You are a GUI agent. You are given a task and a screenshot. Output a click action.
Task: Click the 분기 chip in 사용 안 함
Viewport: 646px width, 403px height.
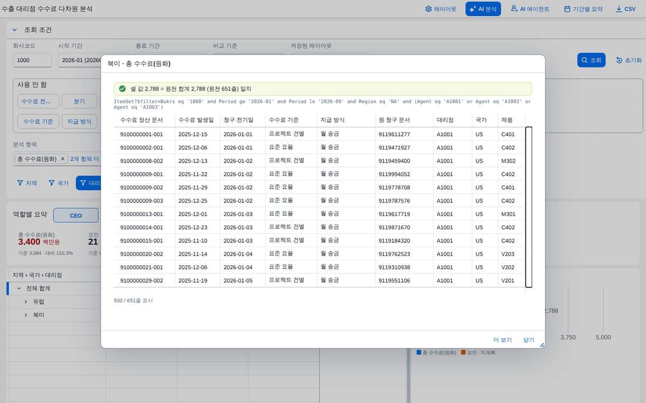79,101
